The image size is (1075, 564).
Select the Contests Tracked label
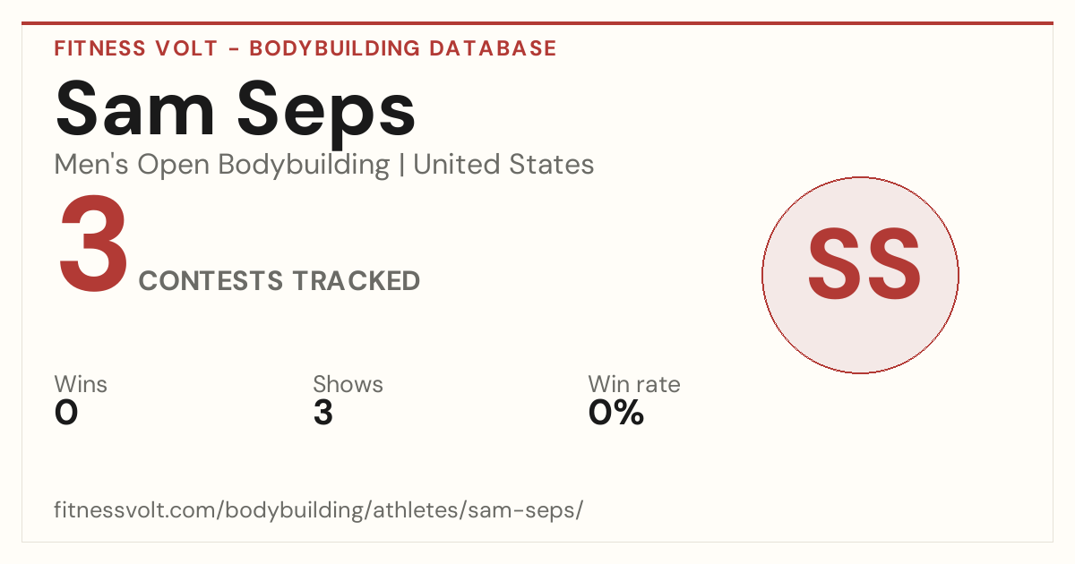click(x=279, y=281)
